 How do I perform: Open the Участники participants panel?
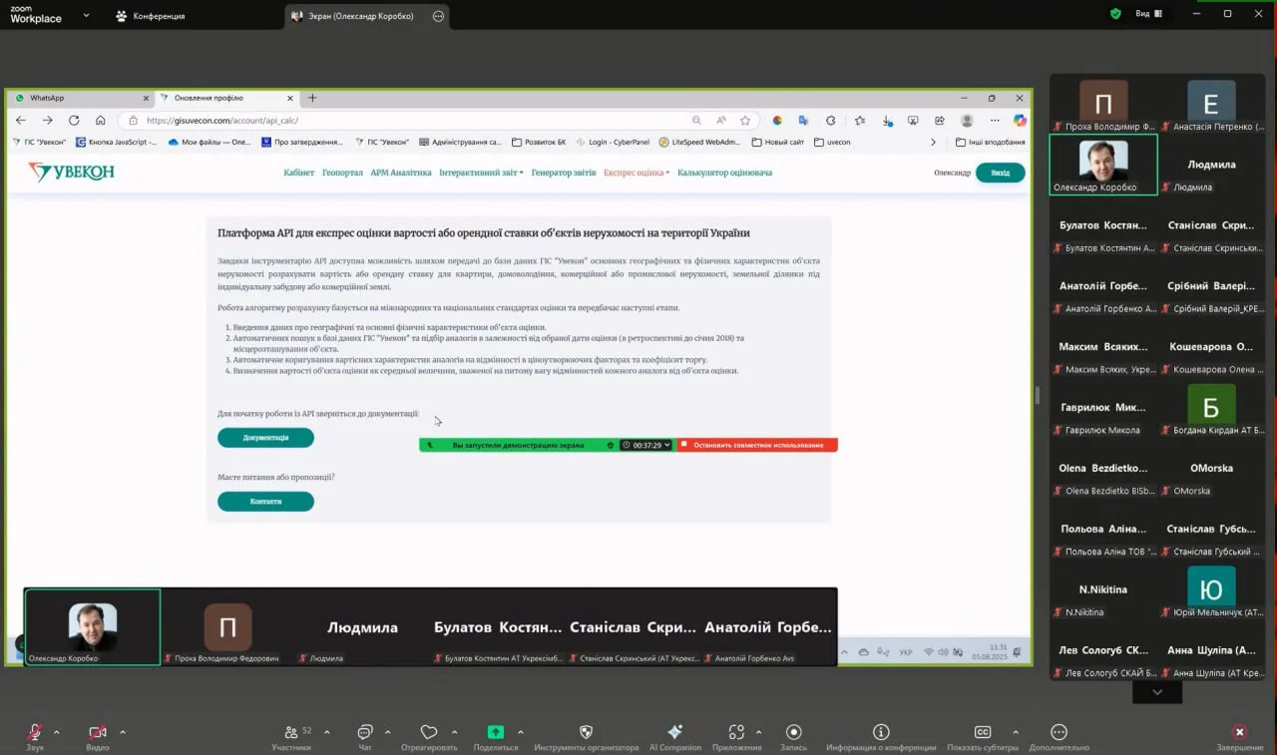291,732
